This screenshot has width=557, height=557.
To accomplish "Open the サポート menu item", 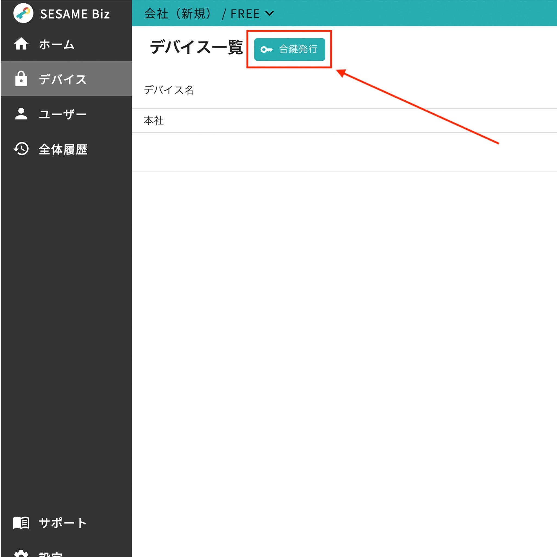I will 66,523.
